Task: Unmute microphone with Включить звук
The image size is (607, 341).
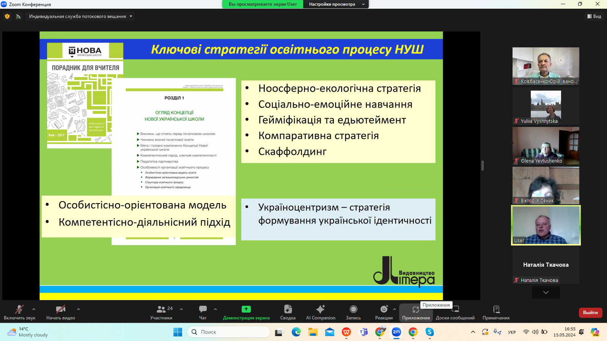Action: point(19,310)
